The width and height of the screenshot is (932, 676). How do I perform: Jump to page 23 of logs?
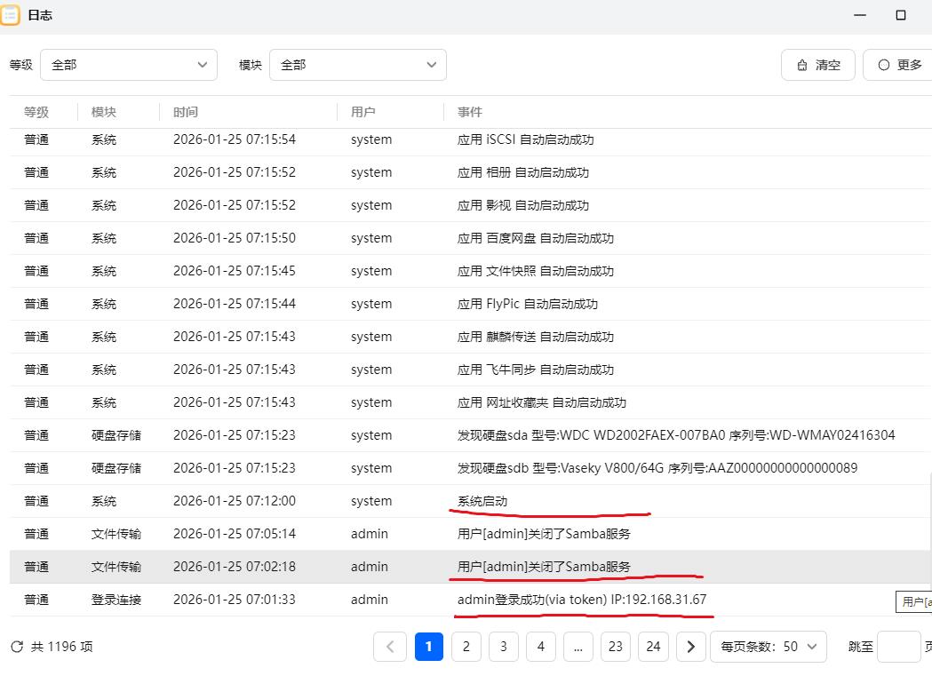615,647
